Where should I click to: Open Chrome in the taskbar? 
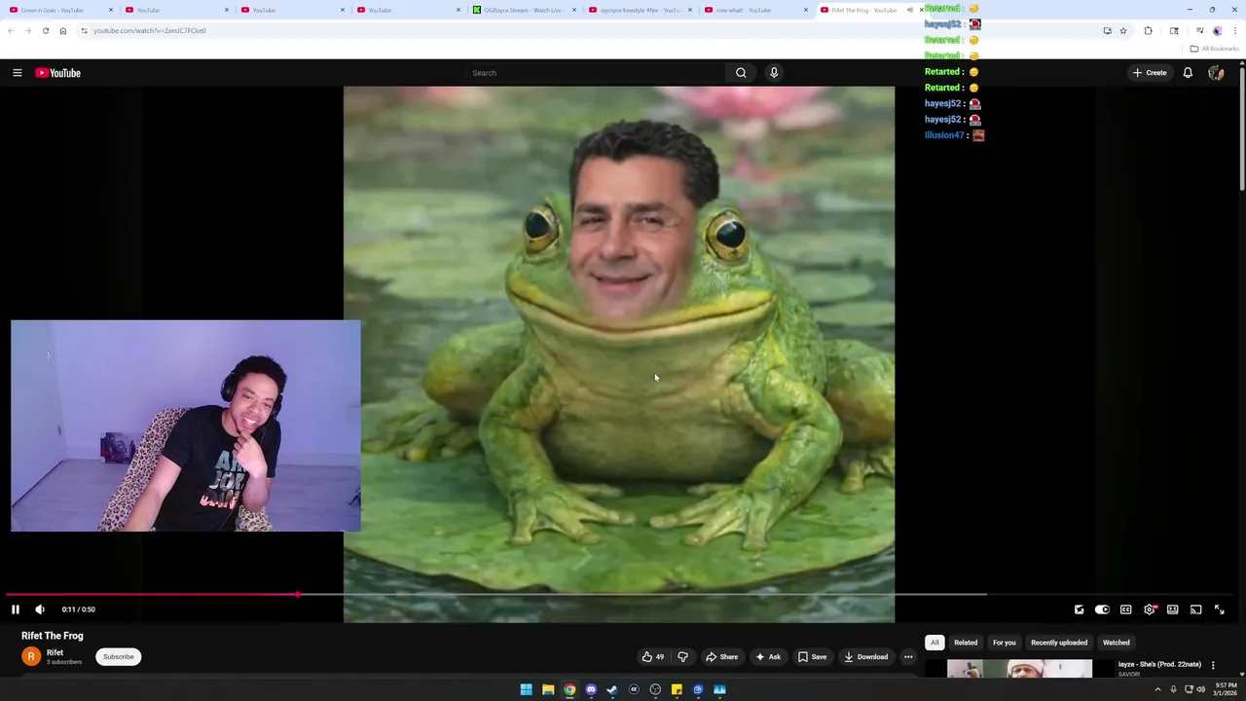569,689
